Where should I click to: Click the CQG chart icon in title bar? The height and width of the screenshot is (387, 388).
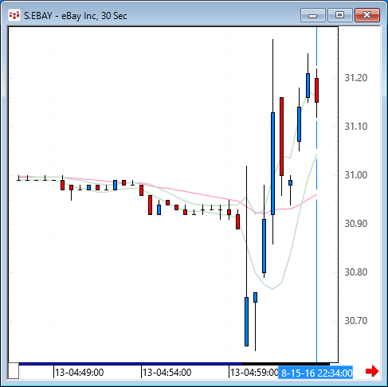pyautogui.click(x=14, y=15)
